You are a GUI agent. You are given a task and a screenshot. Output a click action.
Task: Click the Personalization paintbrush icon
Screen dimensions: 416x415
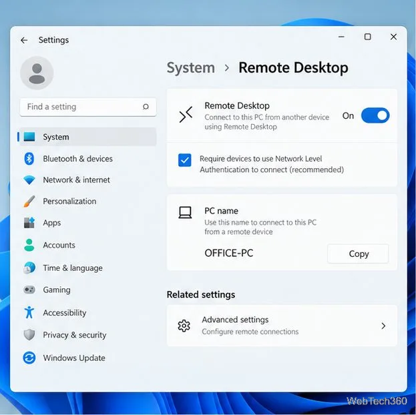point(29,201)
